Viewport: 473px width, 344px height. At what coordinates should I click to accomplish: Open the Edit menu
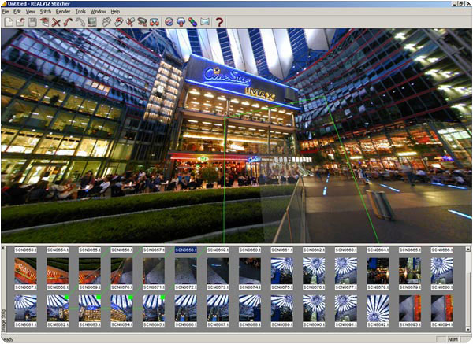(x=17, y=12)
